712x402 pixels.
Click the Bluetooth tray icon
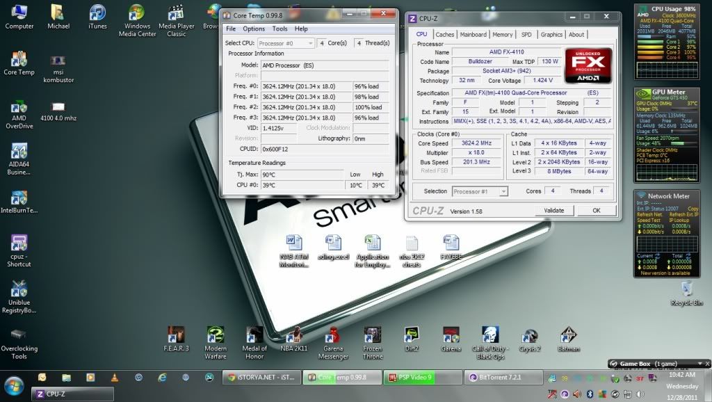tap(590, 394)
